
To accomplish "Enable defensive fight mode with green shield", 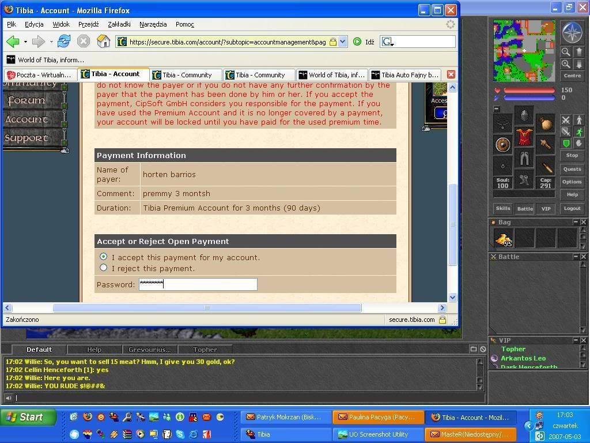I will [x=566, y=143].
